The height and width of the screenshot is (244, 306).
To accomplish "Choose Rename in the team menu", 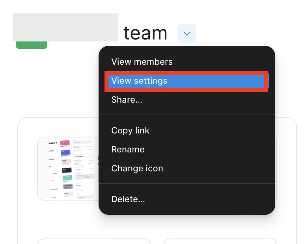I will coord(187,150).
